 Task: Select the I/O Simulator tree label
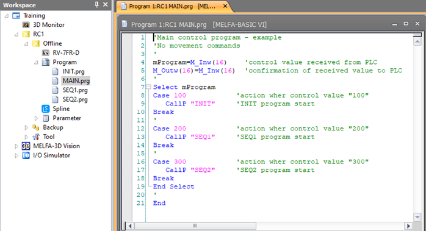click(52, 155)
